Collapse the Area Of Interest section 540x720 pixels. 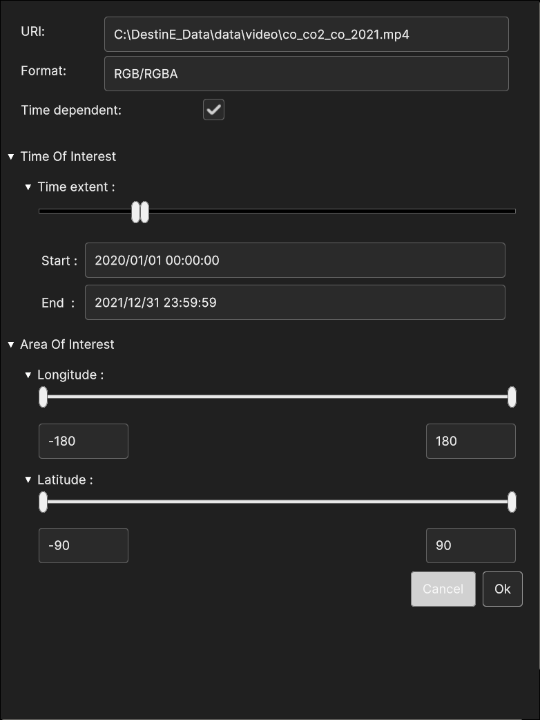pos(11,345)
